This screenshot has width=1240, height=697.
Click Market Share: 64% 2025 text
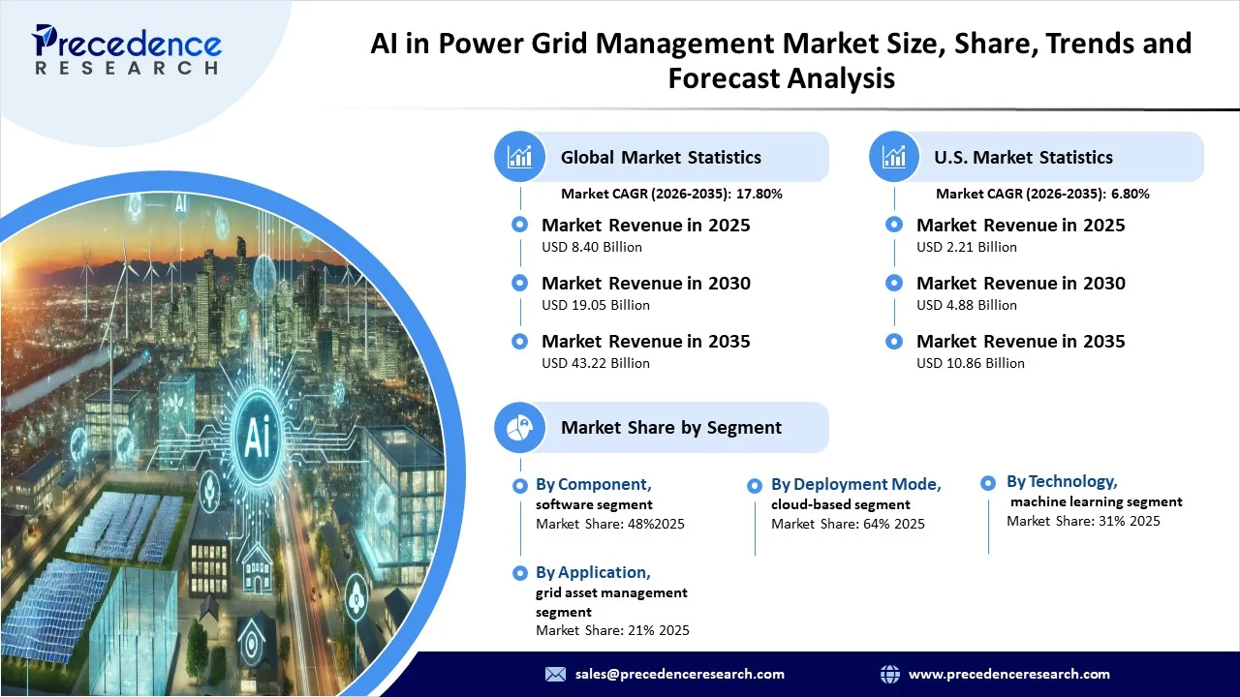848,524
